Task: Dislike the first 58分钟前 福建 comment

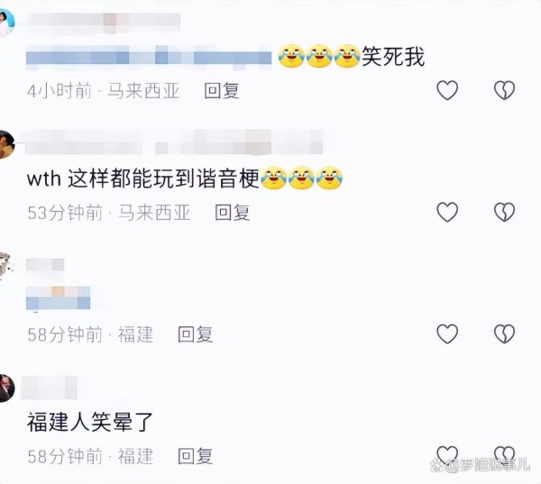Action: [x=504, y=333]
